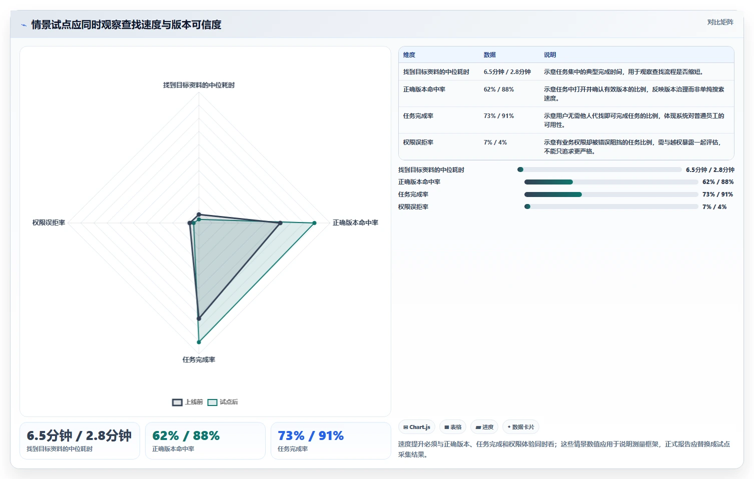Click the 试点后 point on the 正确版本命中率 axis
The image size is (754, 479).
pos(315,223)
